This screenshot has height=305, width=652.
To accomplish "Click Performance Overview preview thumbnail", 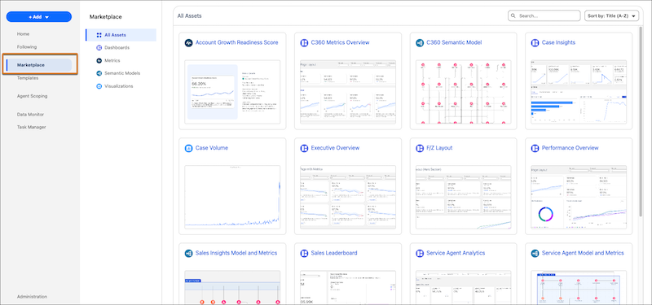I will 579,197.
